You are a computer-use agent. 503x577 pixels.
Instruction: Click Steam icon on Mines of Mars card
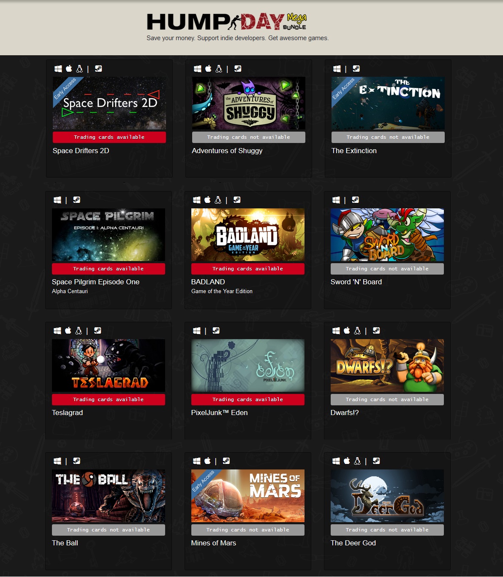pos(226,461)
